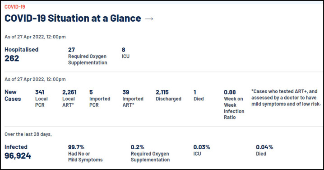This screenshot has height=170, width=324.
Task: Click the 99.7% Had No or Mild Symptoms
Action: [85, 153]
